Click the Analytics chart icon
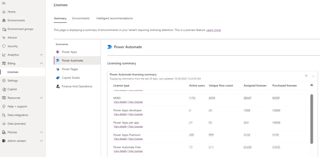320x157 pixels. coord(4,55)
